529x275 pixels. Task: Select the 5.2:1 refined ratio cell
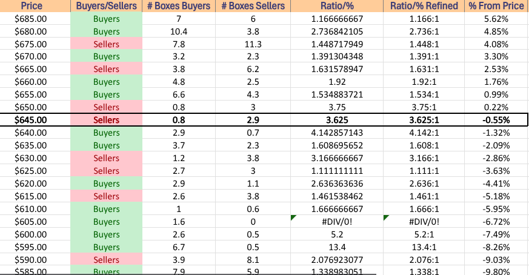424,234
